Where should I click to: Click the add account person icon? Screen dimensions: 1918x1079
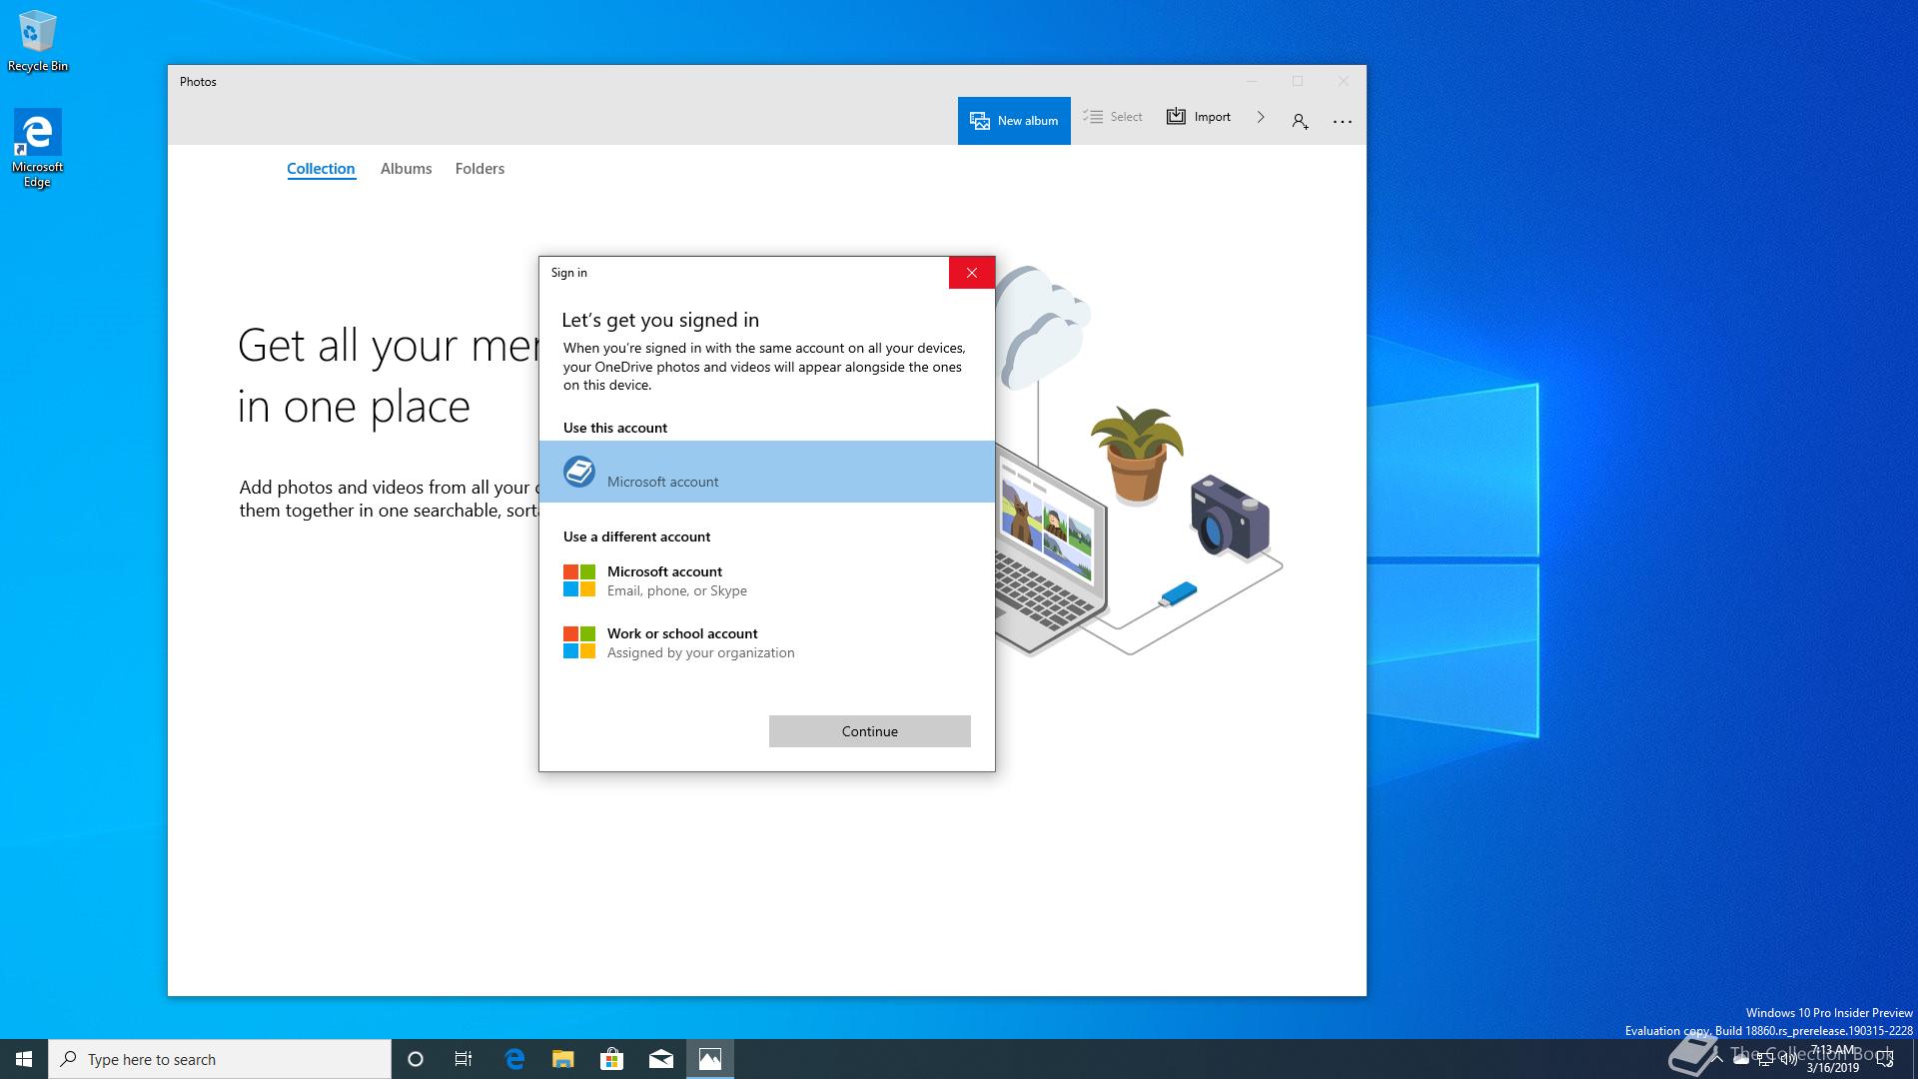(1300, 121)
